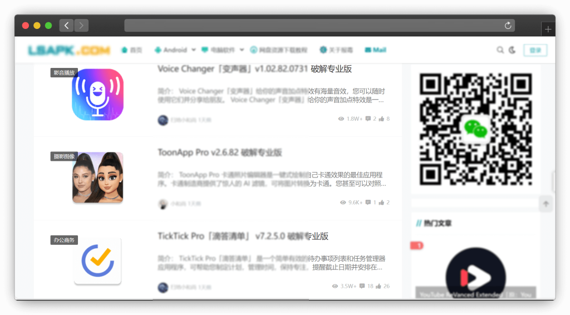
Task: Click the 影音播放 category tag
Action: pyautogui.click(x=64, y=73)
